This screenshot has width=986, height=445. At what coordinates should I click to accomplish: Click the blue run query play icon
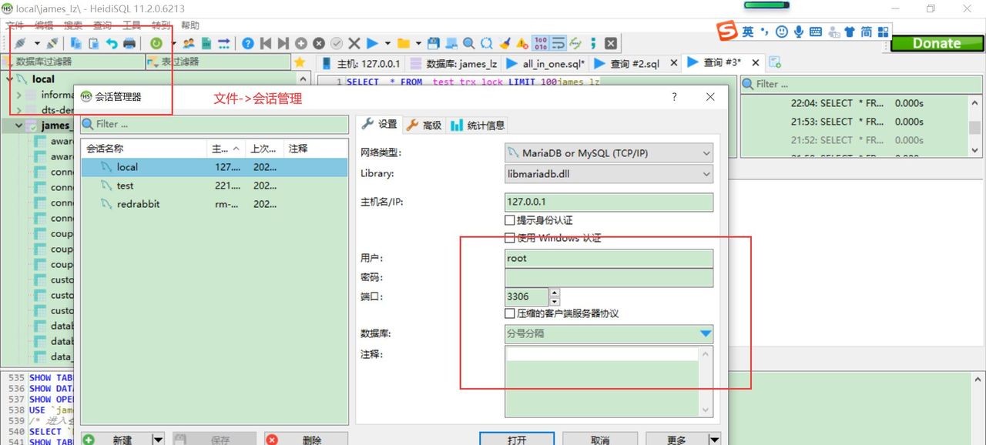point(373,43)
